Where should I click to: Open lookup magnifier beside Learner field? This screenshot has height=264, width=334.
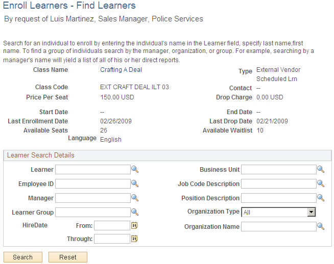coord(135,169)
